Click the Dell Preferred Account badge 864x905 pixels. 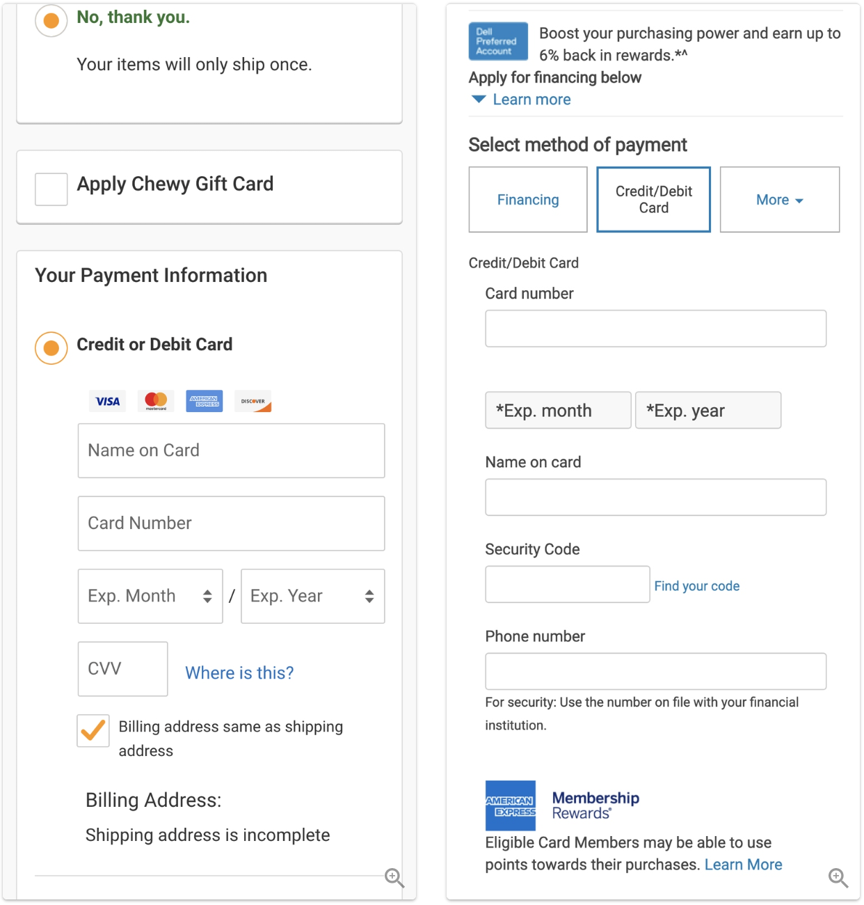click(498, 41)
